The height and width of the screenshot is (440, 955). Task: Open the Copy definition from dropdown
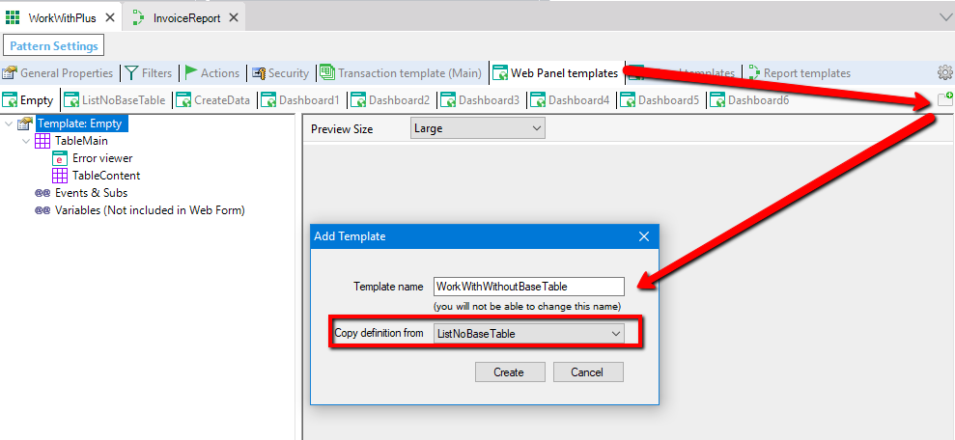pyautogui.click(x=529, y=333)
